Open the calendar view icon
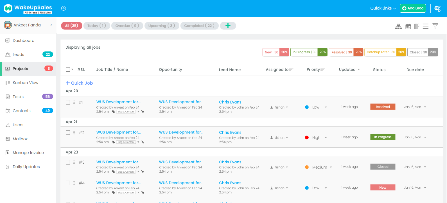 coord(408,26)
